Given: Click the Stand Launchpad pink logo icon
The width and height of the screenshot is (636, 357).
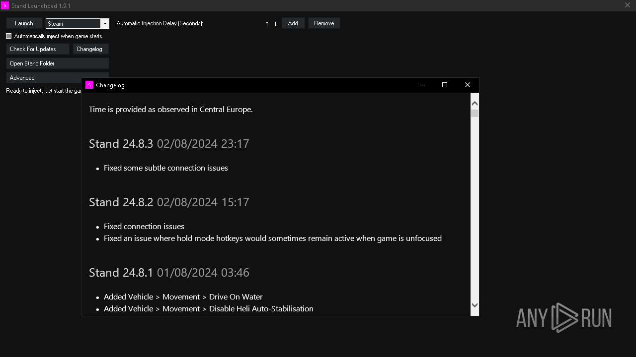Looking at the screenshot, I should [x=5, y=5].
